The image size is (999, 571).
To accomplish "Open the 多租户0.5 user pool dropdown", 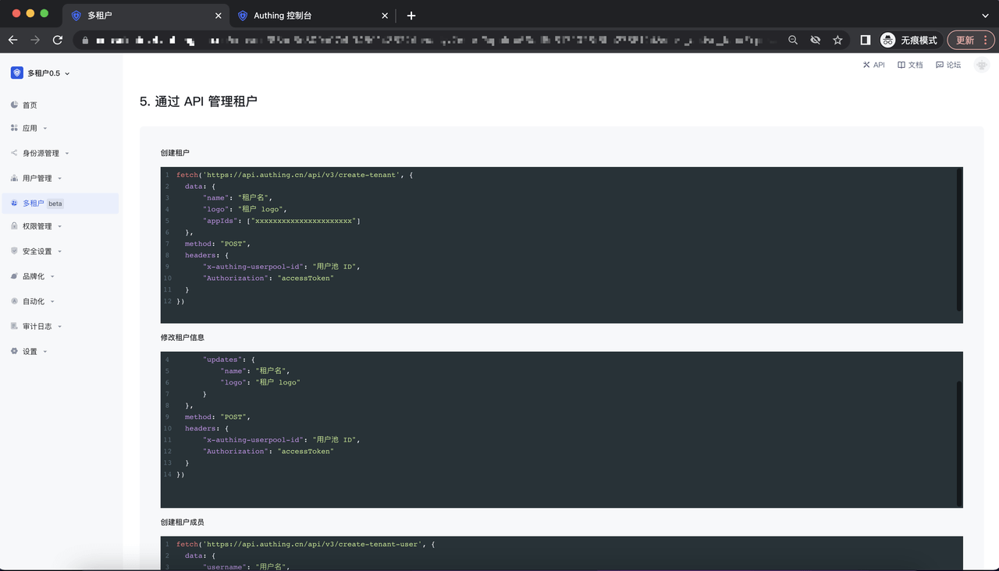I will click(41, 73).
